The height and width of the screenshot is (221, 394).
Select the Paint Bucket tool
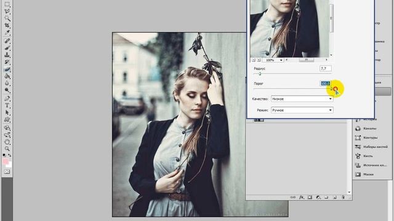point(7,76)
